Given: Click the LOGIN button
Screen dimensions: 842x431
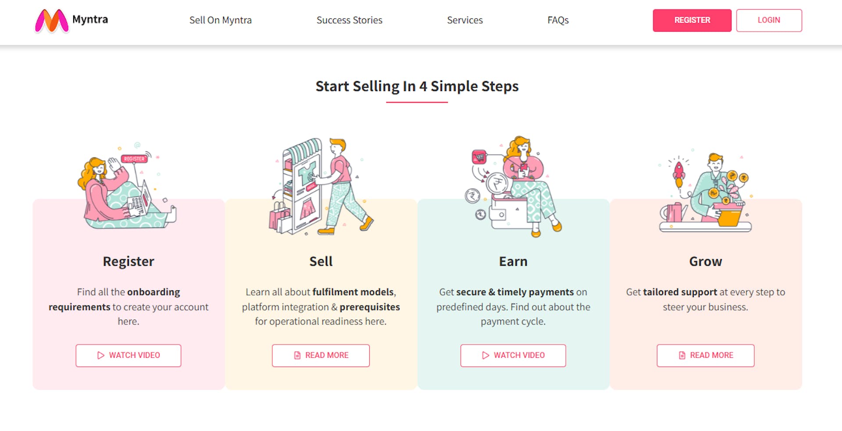Looking at the screenshot, I should [769, 20].
